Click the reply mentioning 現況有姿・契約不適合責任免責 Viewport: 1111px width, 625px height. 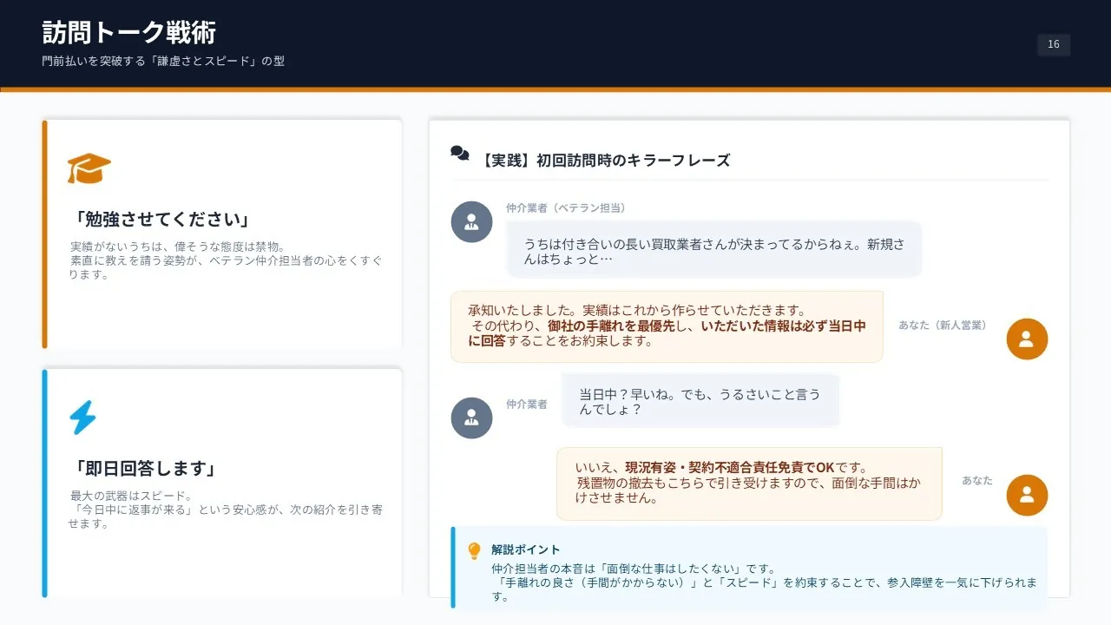748,483
